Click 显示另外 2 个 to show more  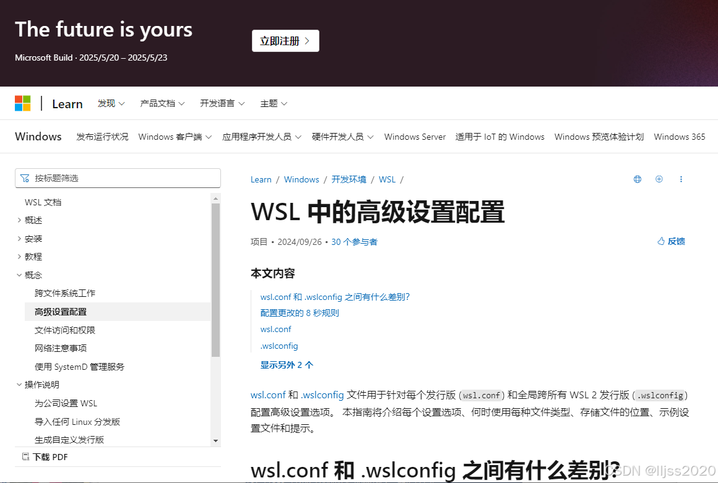(287, 364)
